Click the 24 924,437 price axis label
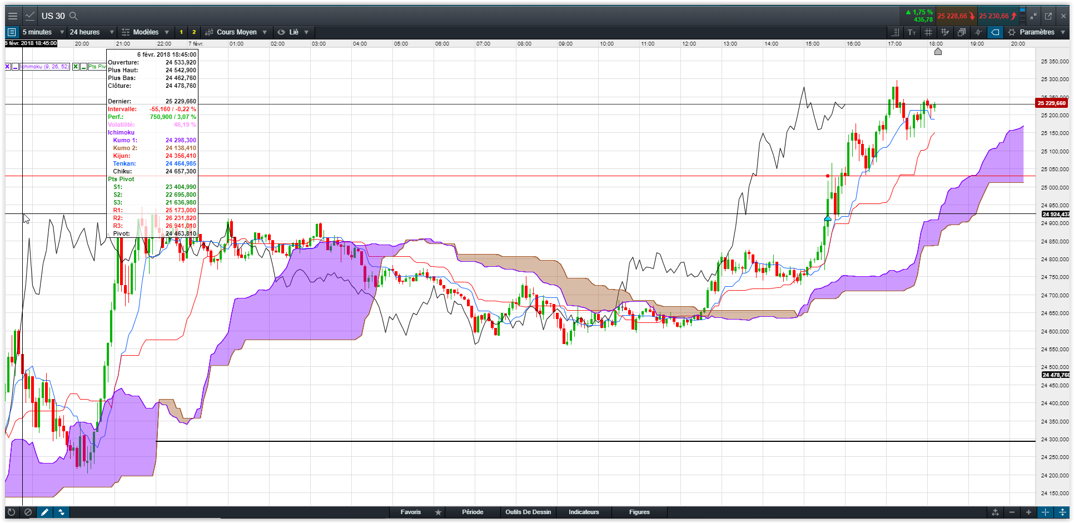The image size is (1074, 523). click(x=1055, y=214)
